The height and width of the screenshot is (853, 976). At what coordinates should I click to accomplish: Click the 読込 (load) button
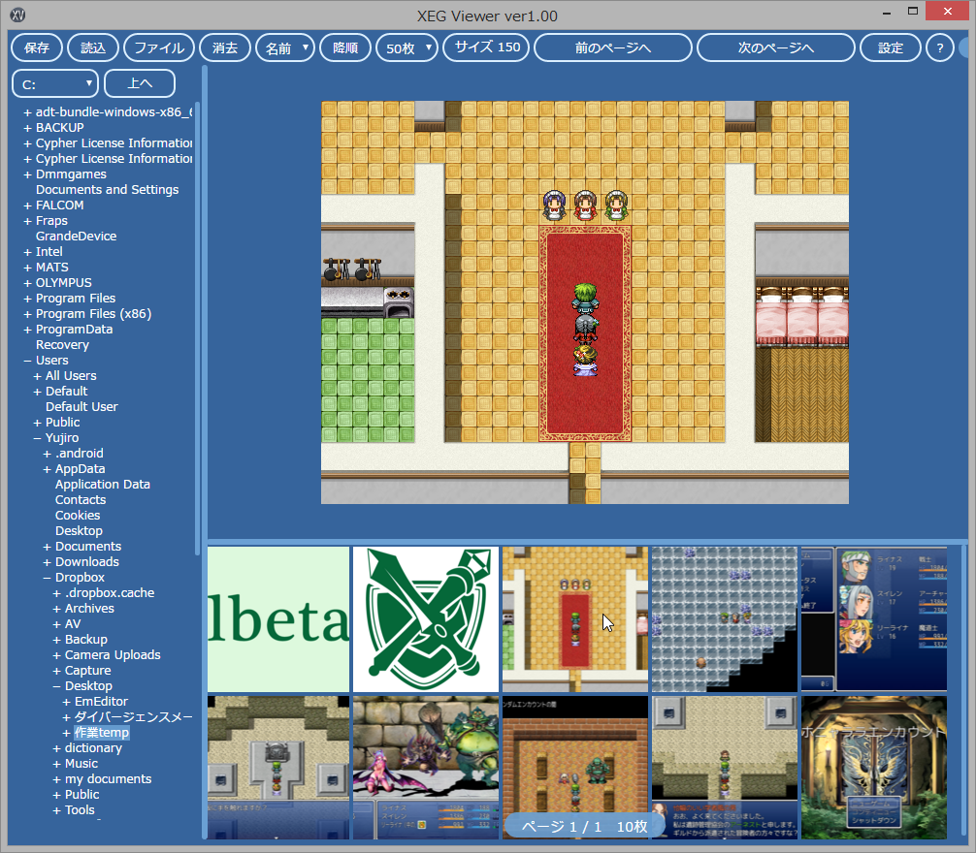tap(93, 47)
